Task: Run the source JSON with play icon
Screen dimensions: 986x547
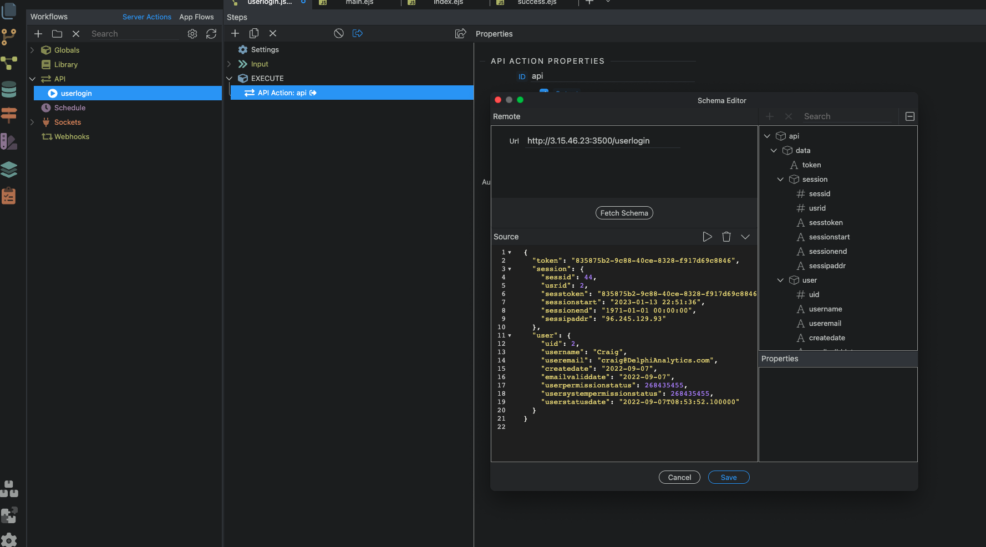Action: pos(707,237)
